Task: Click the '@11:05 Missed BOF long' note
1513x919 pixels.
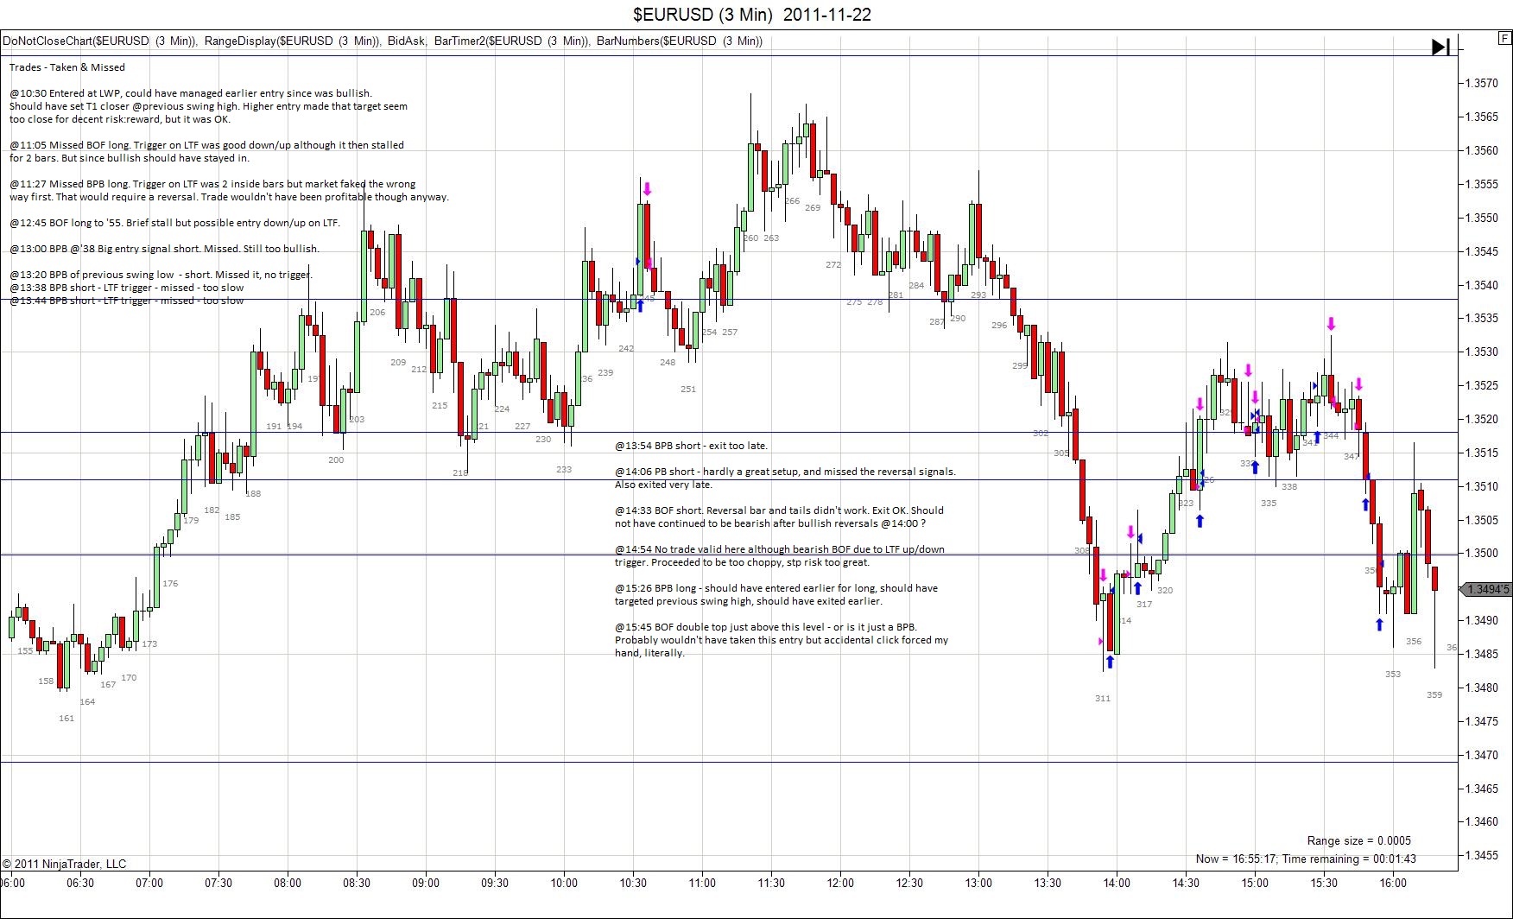Action: 206,152
